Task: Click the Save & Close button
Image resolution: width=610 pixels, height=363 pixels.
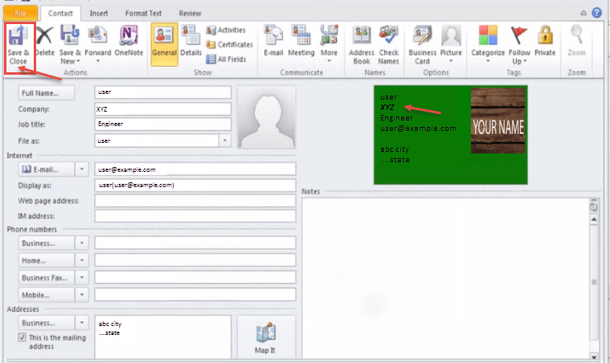Action: click(x=18, y=46)
